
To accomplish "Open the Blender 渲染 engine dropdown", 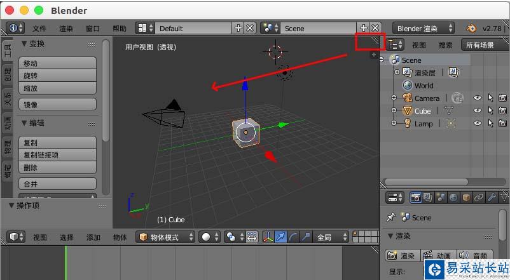I will click(423, 29).
